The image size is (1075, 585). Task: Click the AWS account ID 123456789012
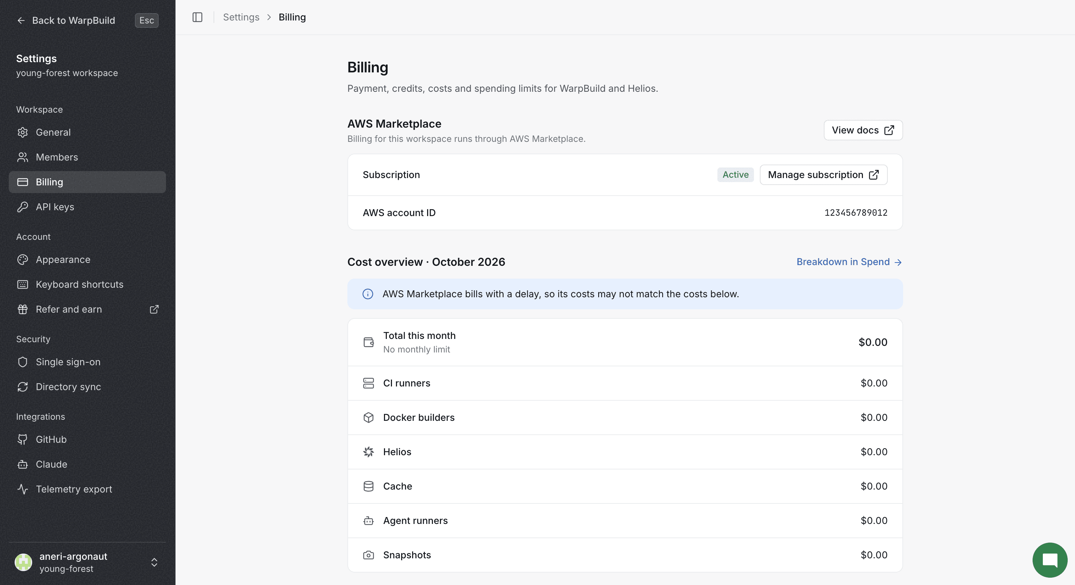(856, 213)
